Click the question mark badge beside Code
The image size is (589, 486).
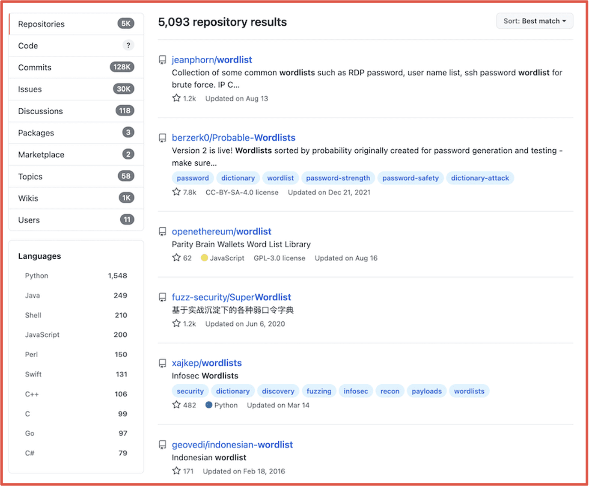tap(128, 45)
